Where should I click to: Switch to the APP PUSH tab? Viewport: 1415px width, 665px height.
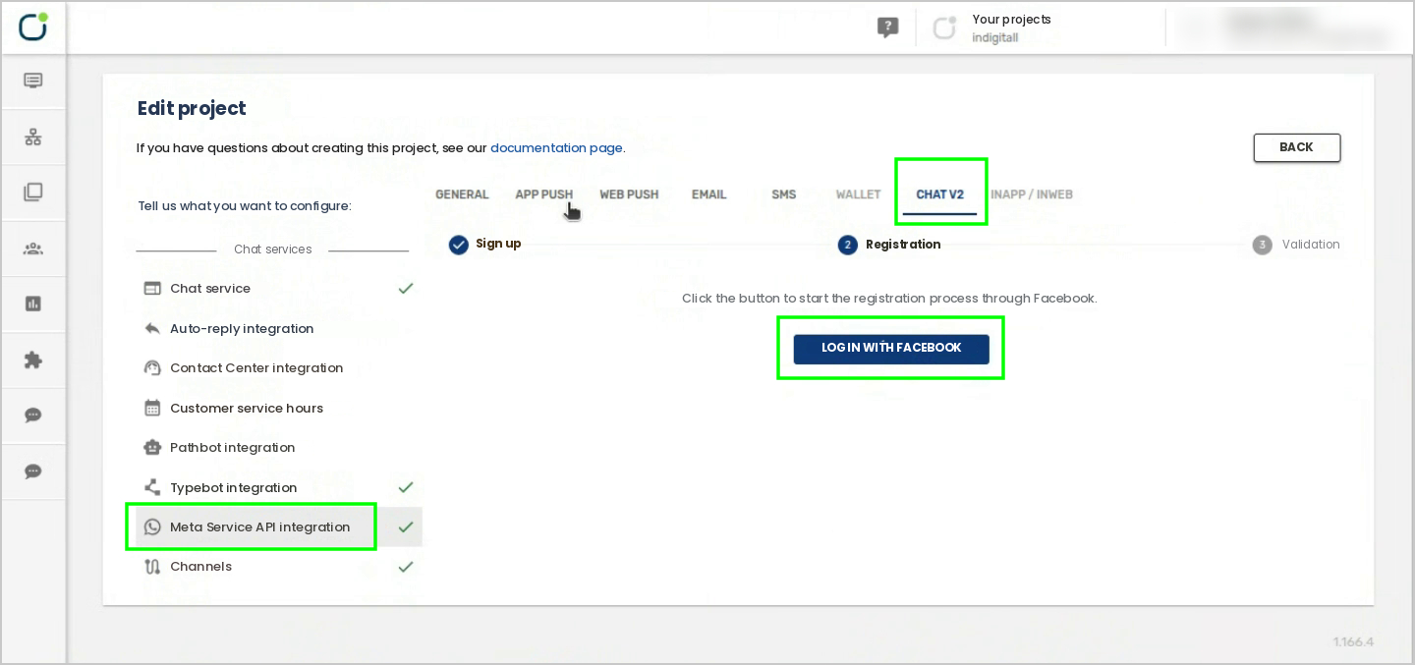(x=543, y=194)
